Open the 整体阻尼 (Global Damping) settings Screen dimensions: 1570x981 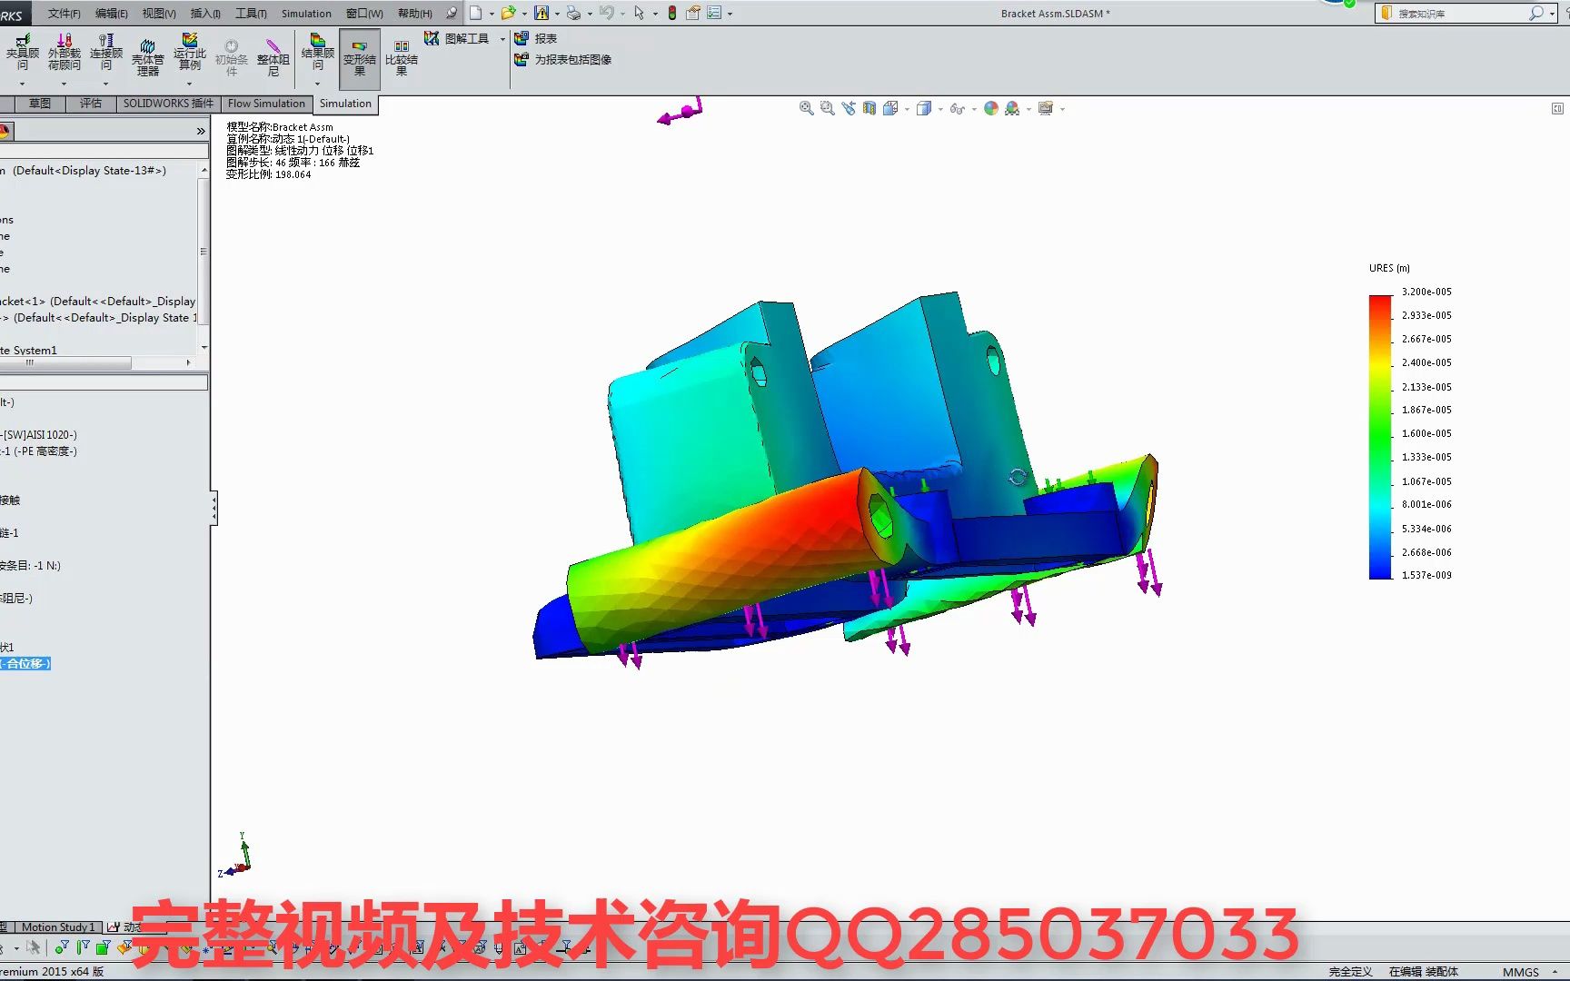[x=273, y=54]
